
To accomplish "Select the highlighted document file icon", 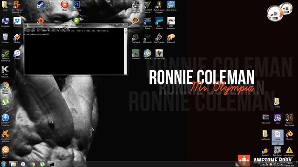I will pyautogui.click(x=278, y=137).
